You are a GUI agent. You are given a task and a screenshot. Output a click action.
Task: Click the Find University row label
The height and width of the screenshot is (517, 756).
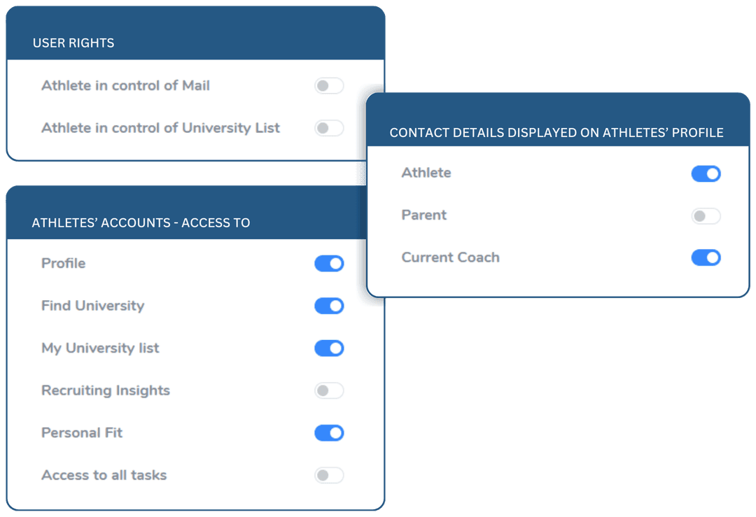click(x=92, y=306)
